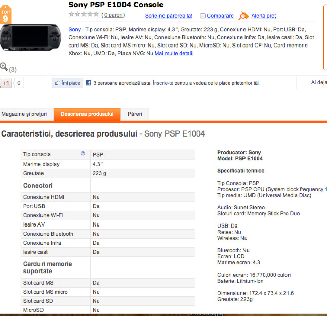Click the Slot card MS micro label
The height and width of the screenshot is (316, 327).
(x=46, y=292)
